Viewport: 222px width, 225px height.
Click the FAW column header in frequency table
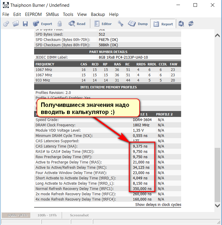(173, 64)
